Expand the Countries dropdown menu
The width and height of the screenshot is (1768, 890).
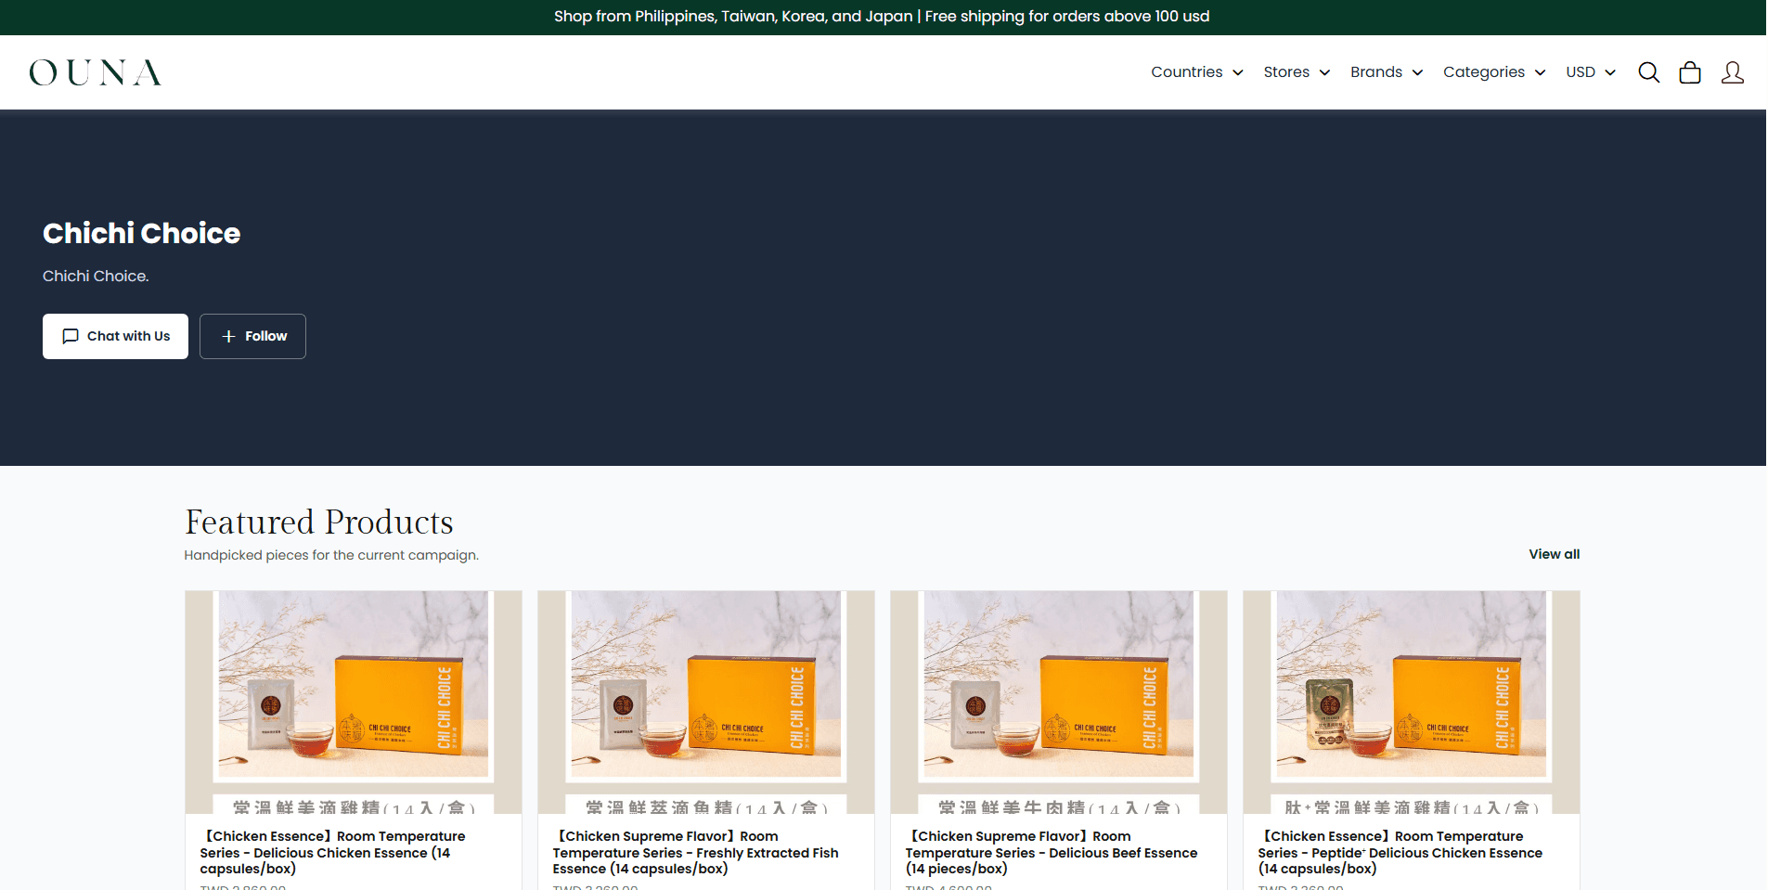pyautogui.click(x=1196, y=72)
